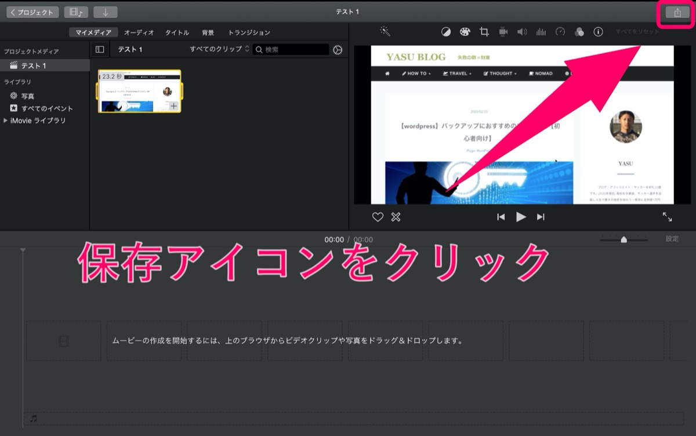
Task: Open color correction palette
Action: 465,32
